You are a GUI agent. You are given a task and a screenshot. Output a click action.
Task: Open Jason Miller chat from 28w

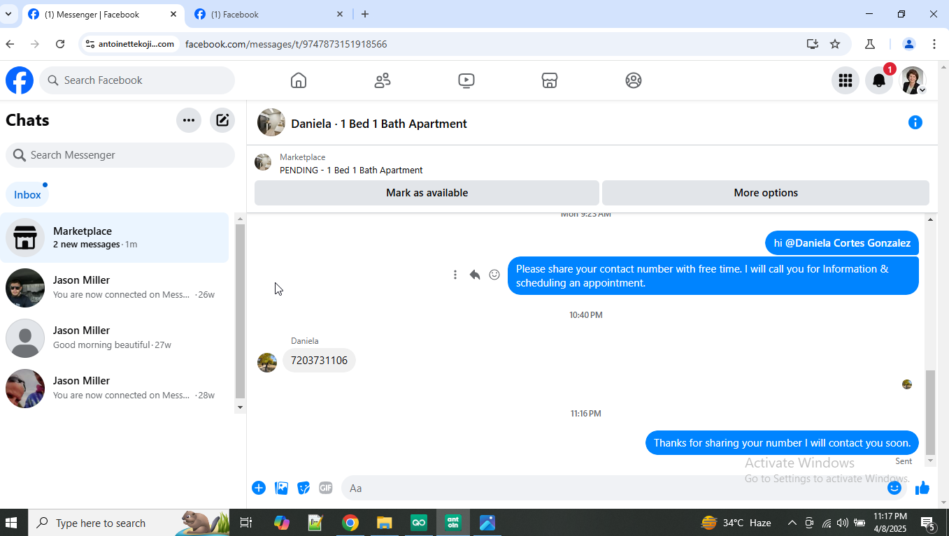[115, 389]
